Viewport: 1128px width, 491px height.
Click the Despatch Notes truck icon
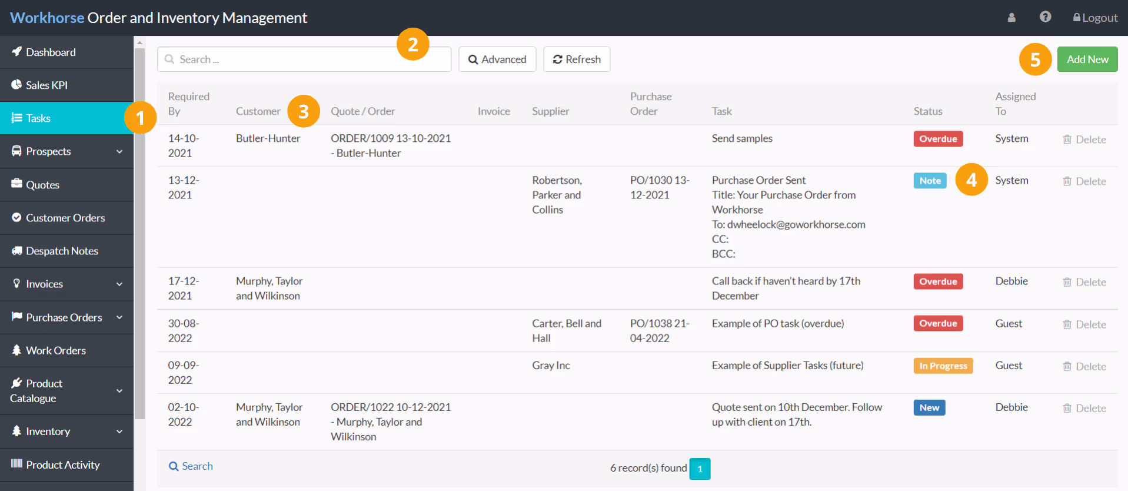16,250
